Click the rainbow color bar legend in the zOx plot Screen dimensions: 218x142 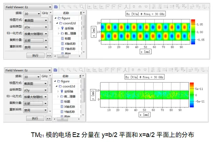pos(193,32)
